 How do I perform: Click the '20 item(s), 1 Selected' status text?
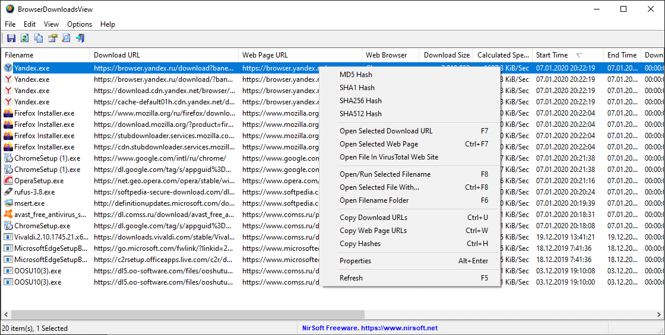coord(35,328)
